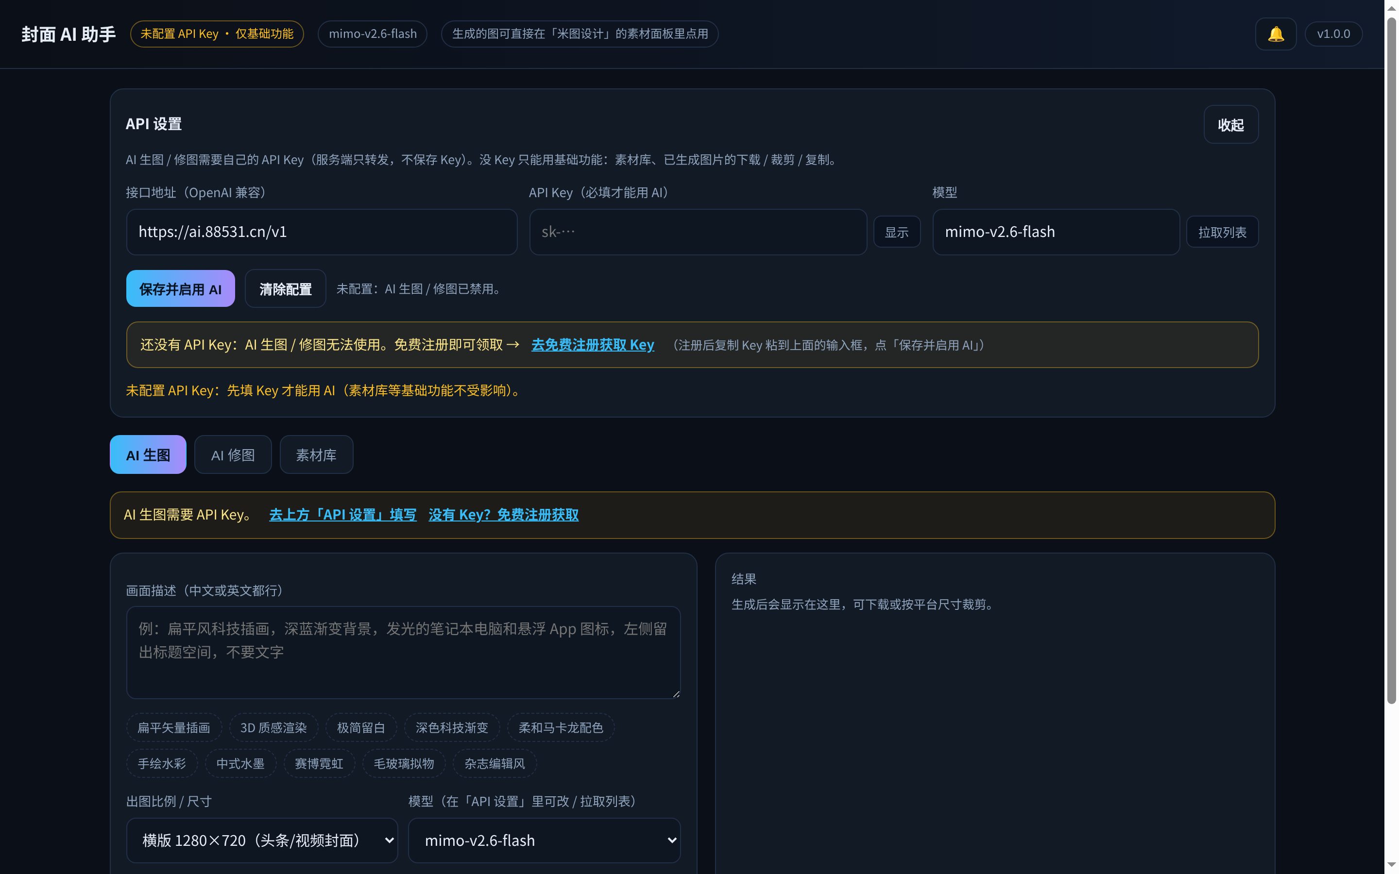1399x874 pixels.
Task: Click the mimo-v2.6-flash header badge
Action: click(x=372, y=34)
